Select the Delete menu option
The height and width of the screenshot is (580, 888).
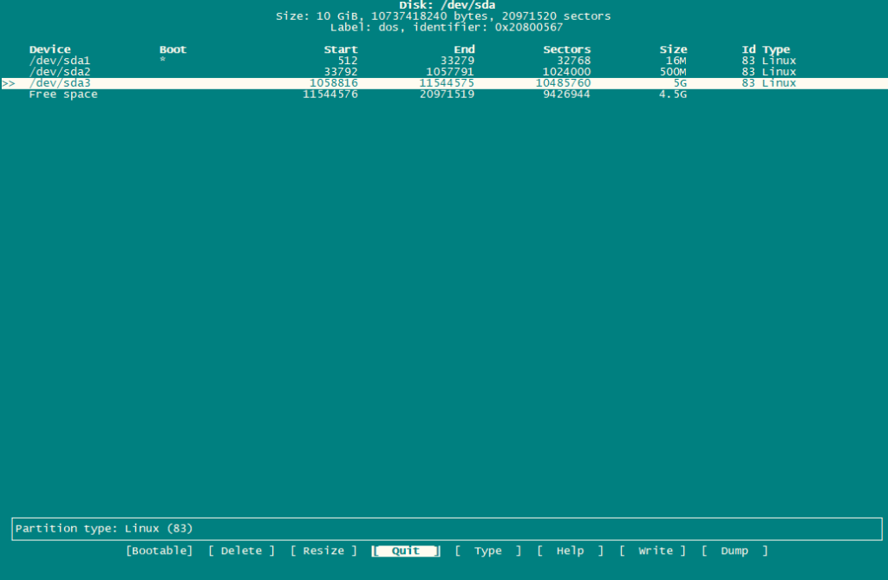click(241, 551)
